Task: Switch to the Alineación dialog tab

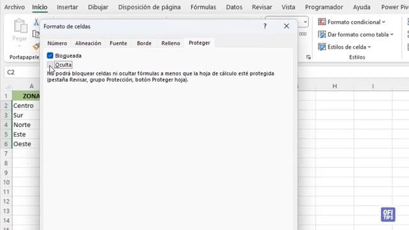Action: pos(88,43)
